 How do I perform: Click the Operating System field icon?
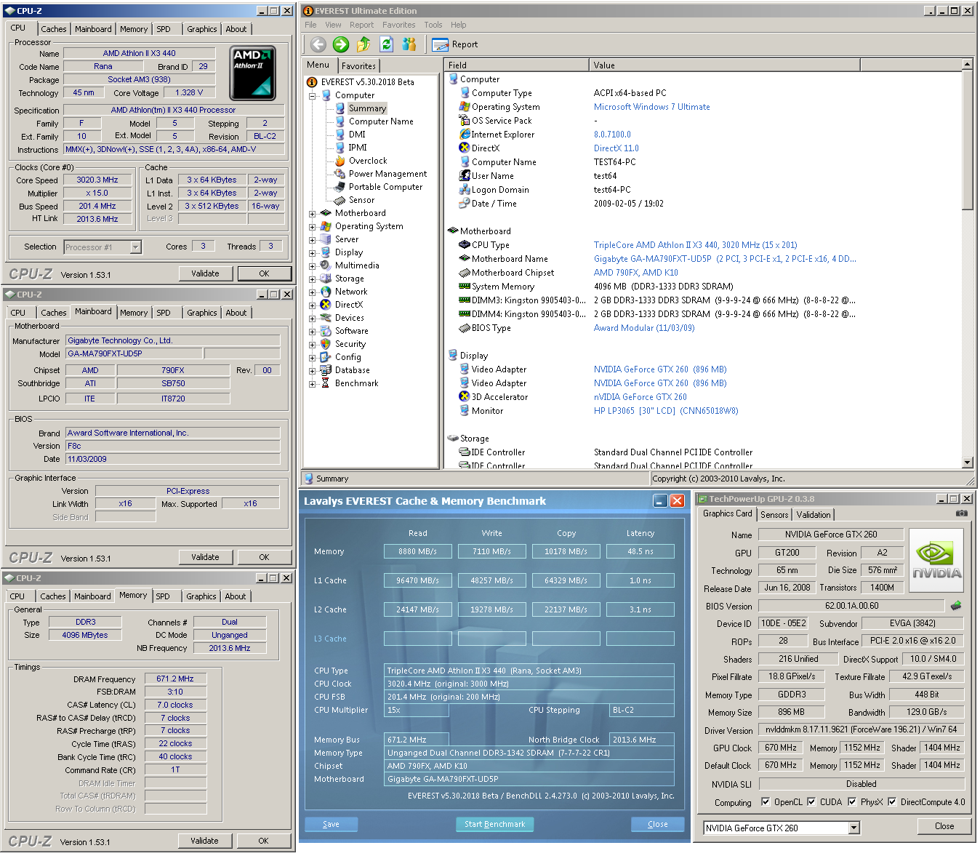pyautogui.click(x=465, y=107)
